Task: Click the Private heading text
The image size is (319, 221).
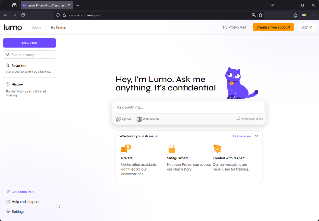Action: 127,158
